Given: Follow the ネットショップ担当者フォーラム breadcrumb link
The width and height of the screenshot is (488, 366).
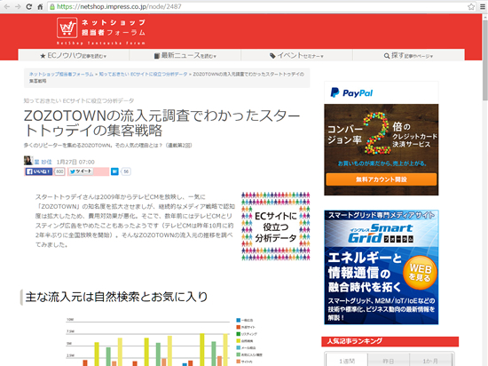Looking at the screenshot, I should [x=61, y=74].
